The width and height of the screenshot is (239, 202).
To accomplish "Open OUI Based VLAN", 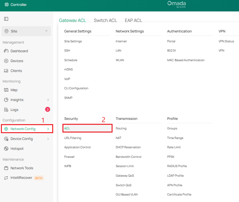I will click(x=127, y=195).
